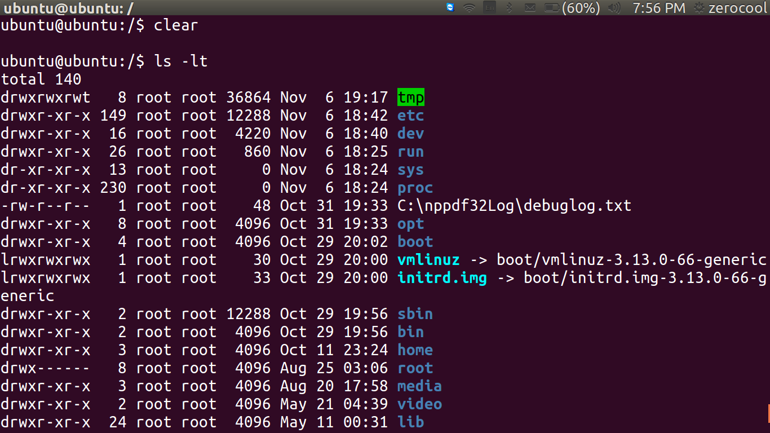Image resolution: width=770 pixels, height=433 pixels.
Task: Click the blue boot directory name
Action: pos(415,242)
